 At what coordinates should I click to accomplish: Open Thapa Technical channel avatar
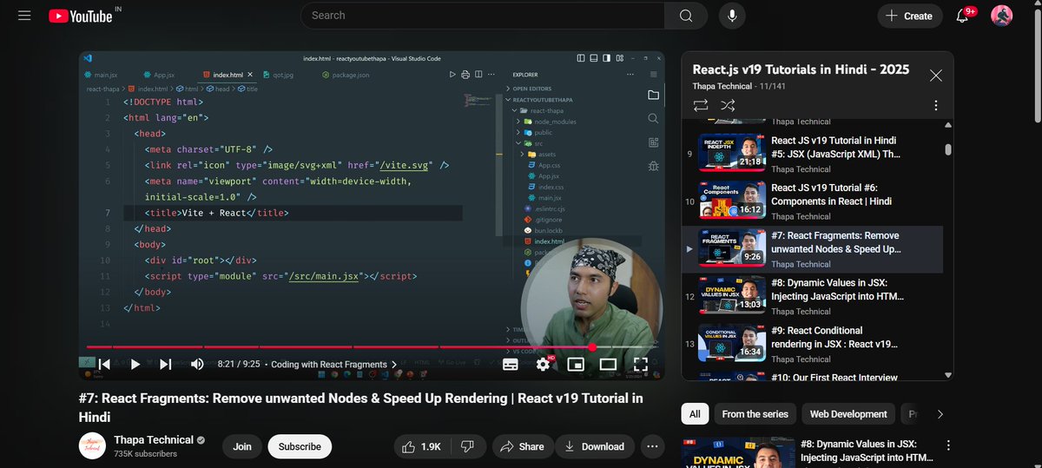coord(92,446)
